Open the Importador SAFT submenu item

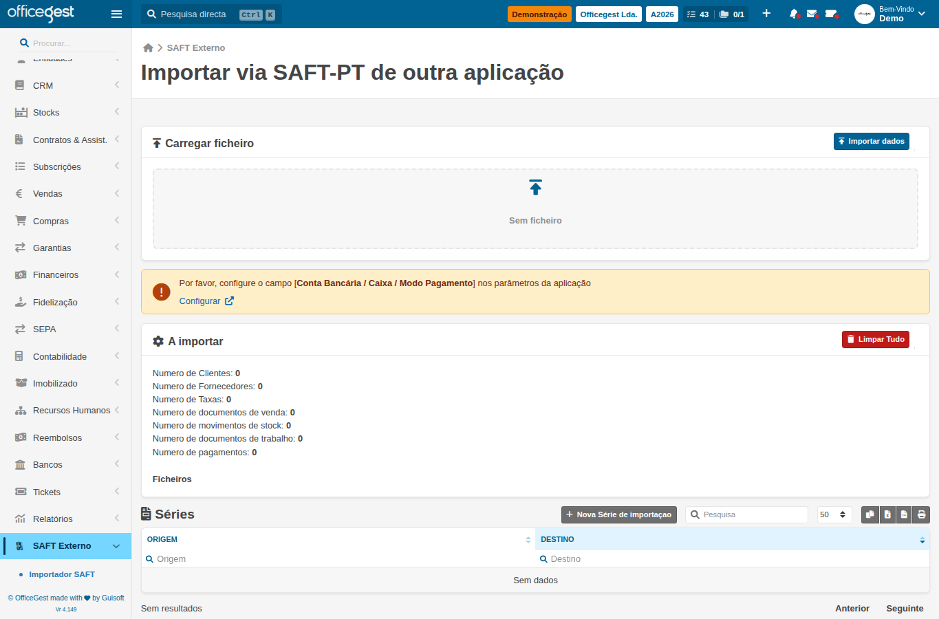point(62,574)
